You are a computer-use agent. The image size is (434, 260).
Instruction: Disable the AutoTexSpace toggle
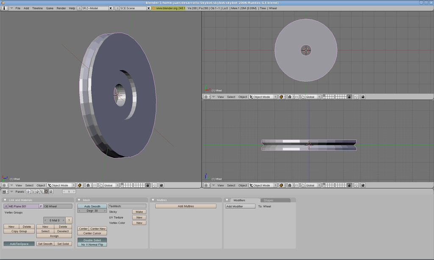[x=19, y=244]
